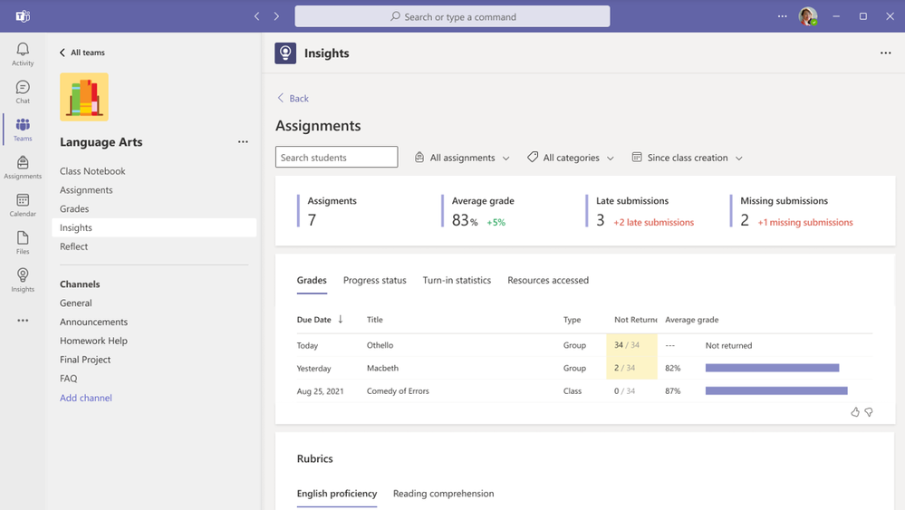This screenshot has width=905, height=510.
Task: Expand the All categories filter
Action: coord(571,158)
